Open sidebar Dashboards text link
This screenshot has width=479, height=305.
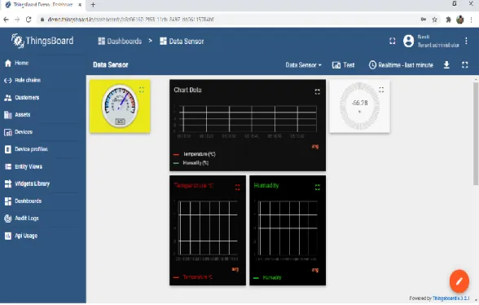pyautogui.click(x=28, y=201)
